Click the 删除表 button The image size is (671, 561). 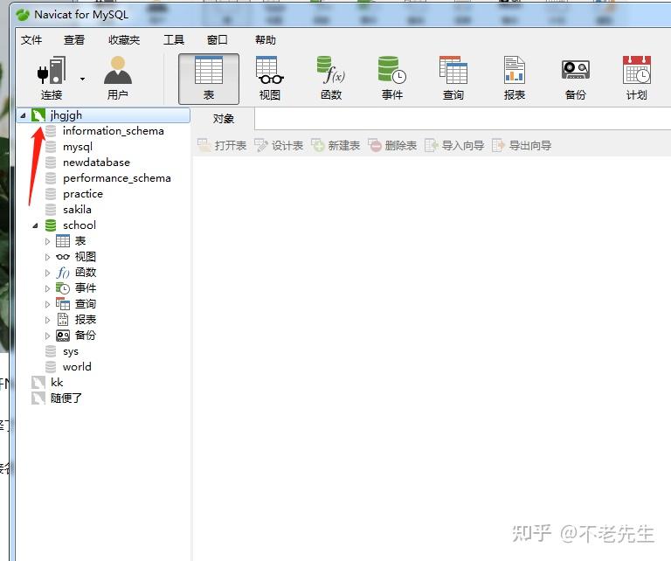[x=392, y=145]
